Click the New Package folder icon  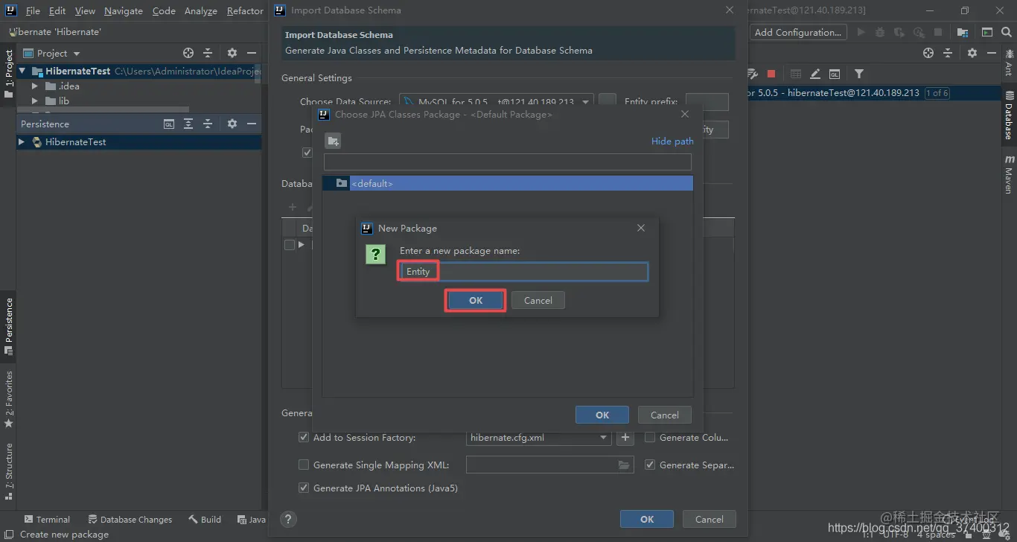tap(333, 141)
